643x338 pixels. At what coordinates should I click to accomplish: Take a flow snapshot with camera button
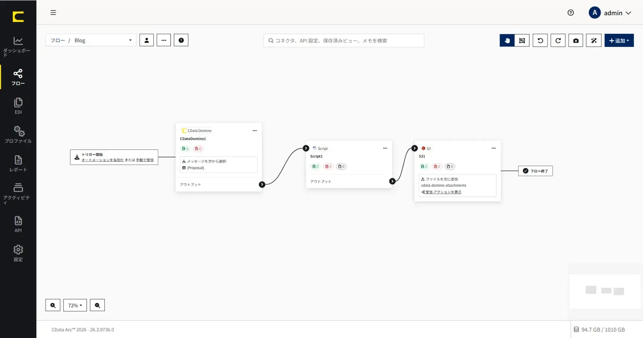pyautogui.click(x=576, y=41)
